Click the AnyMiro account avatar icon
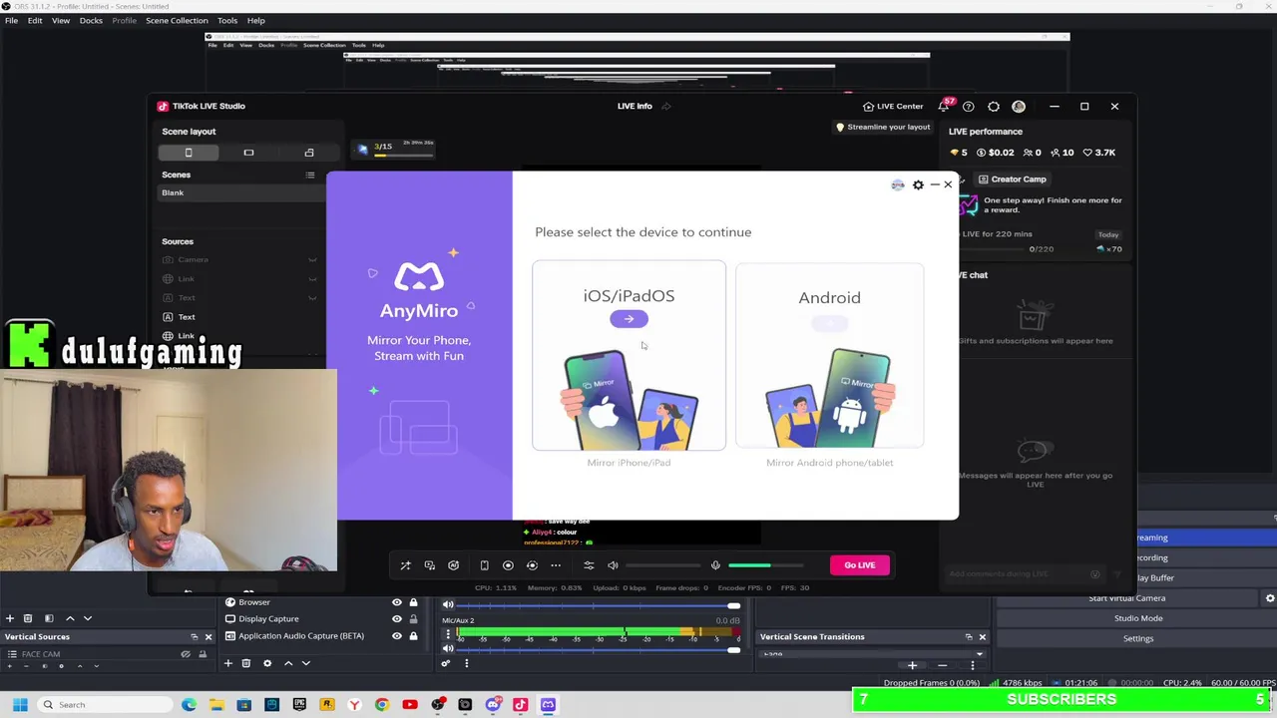Image resolution: width=1277 pixels, height=718 pixels. coord(898,184)
